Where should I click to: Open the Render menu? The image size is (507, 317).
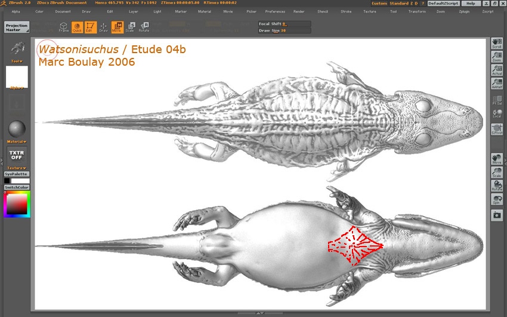pyautogui.click(x=299, y=12)
